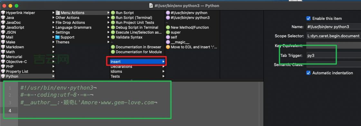Viewport: 361px width, 126px height.
Task: Expand the Declarations submenu arrow
Action: coord(164,67)
